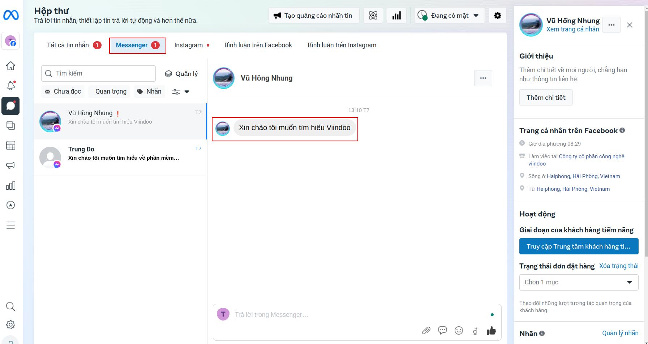The width and height of the screenshot is (648, 344).
Task: Click the message Xin chào tôi muốn tìm hiểu Viindoo
Action: pos(295,128)
